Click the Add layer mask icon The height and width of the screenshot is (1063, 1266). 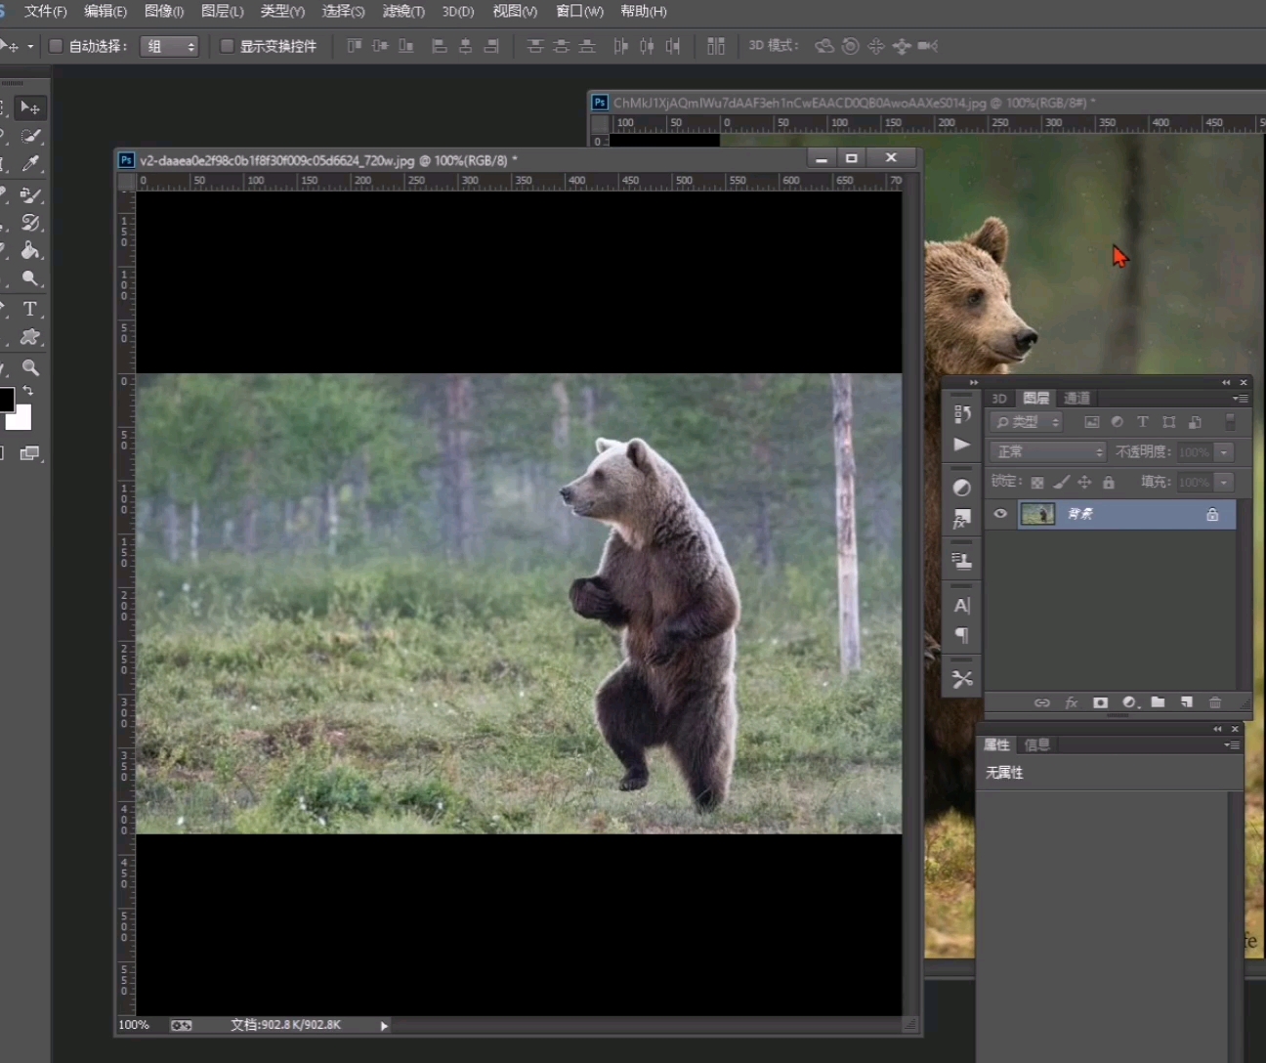pos(1100,702)
